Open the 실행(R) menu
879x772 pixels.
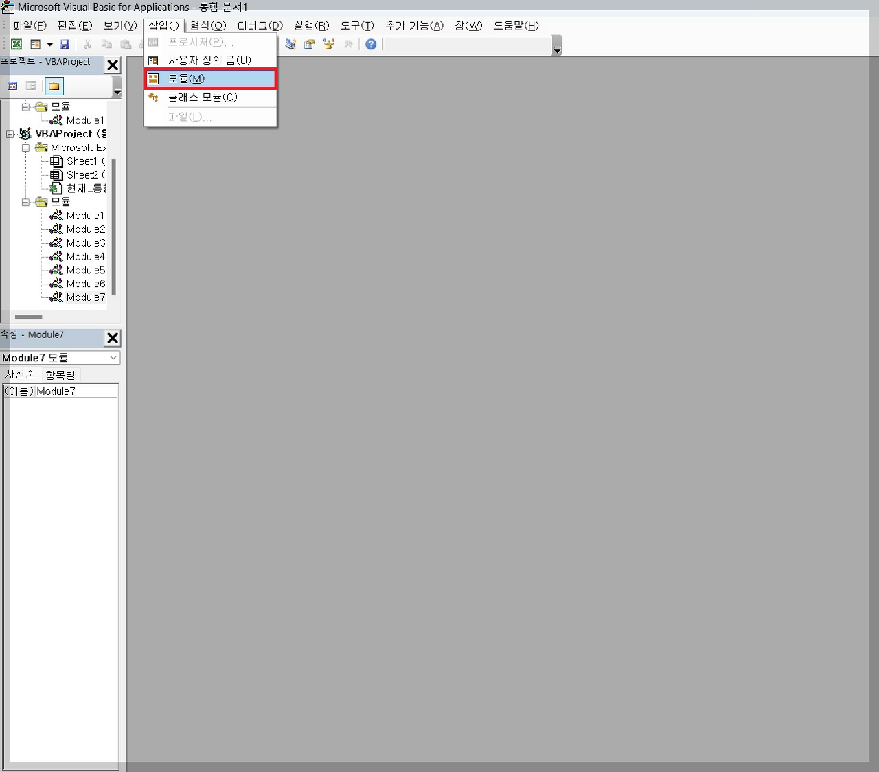coord(312,25)
